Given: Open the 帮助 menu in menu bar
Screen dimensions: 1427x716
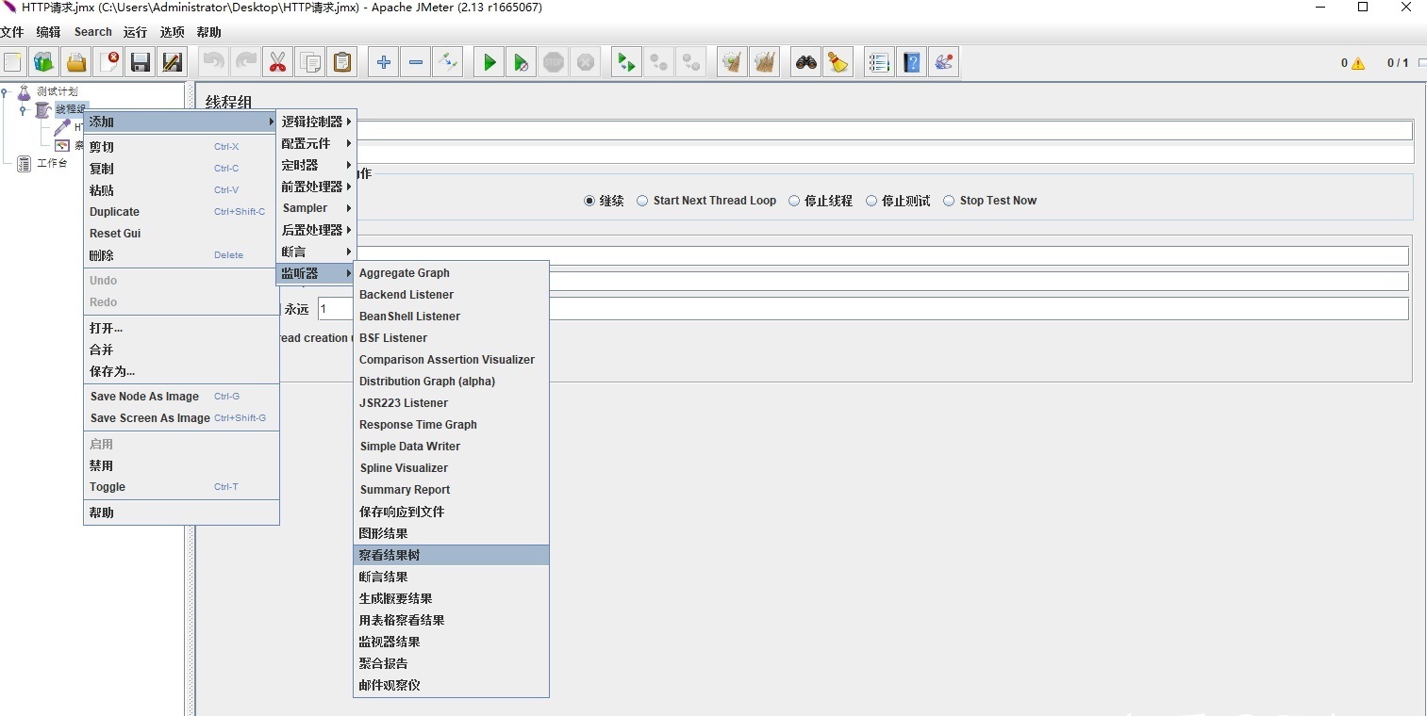Looking at the screenshot, I should [x=208, y=32].
